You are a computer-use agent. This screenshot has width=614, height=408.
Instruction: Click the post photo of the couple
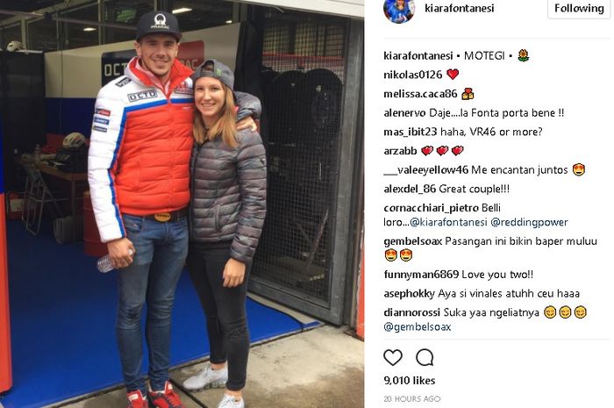tap(182, 204)
